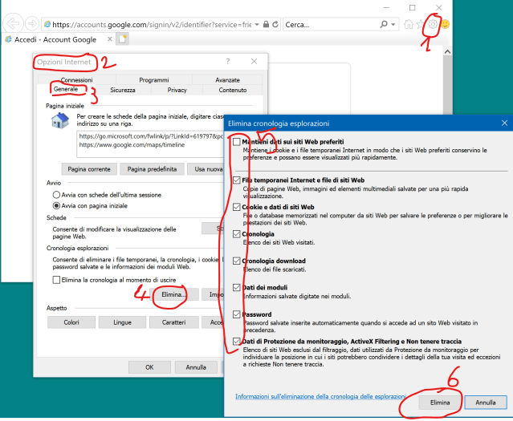Open the Tools gear icon in Internet Explorer
The width and height of the screenshot is (513, 421).
[x=433, y=24]
